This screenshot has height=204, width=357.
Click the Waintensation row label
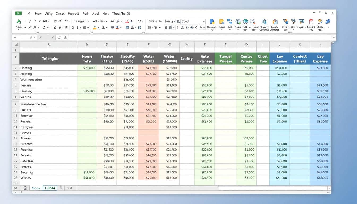pyautogui.click(x=31, y=79)
